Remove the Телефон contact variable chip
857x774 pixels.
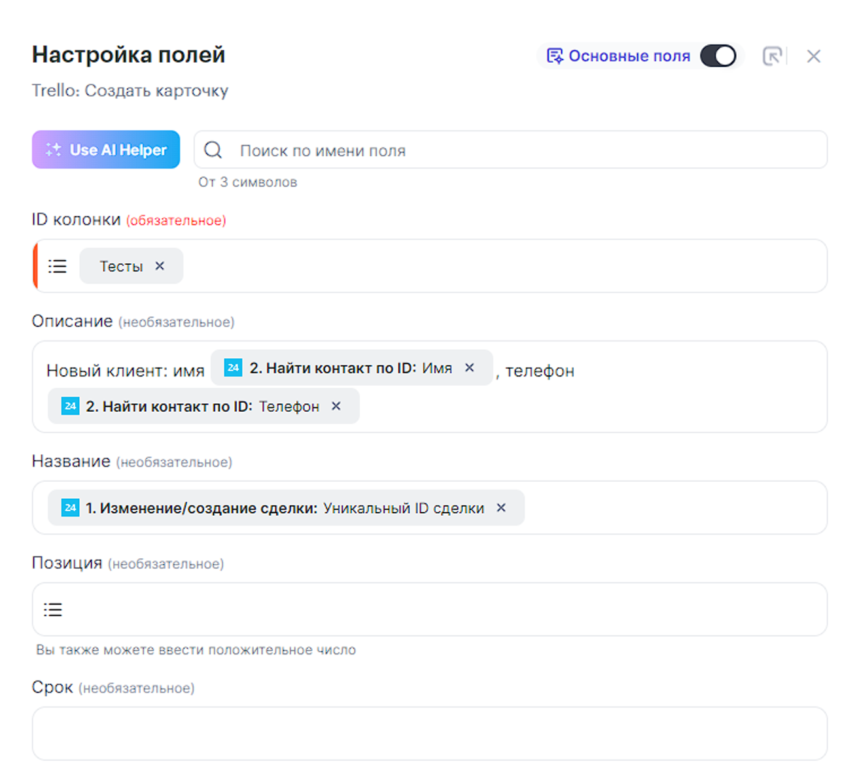pos(336,406)
